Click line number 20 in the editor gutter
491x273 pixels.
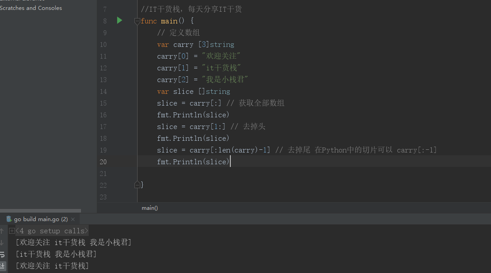pyautogui.click(x=103, y=162)
